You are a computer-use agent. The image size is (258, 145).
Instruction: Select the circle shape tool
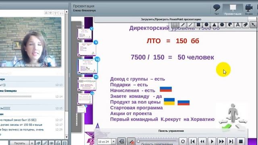pyautogui.click(x=206, y=25)
